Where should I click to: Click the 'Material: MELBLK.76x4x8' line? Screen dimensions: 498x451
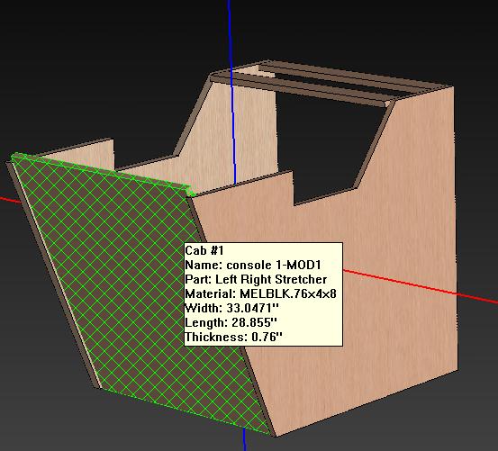[260, 293]
